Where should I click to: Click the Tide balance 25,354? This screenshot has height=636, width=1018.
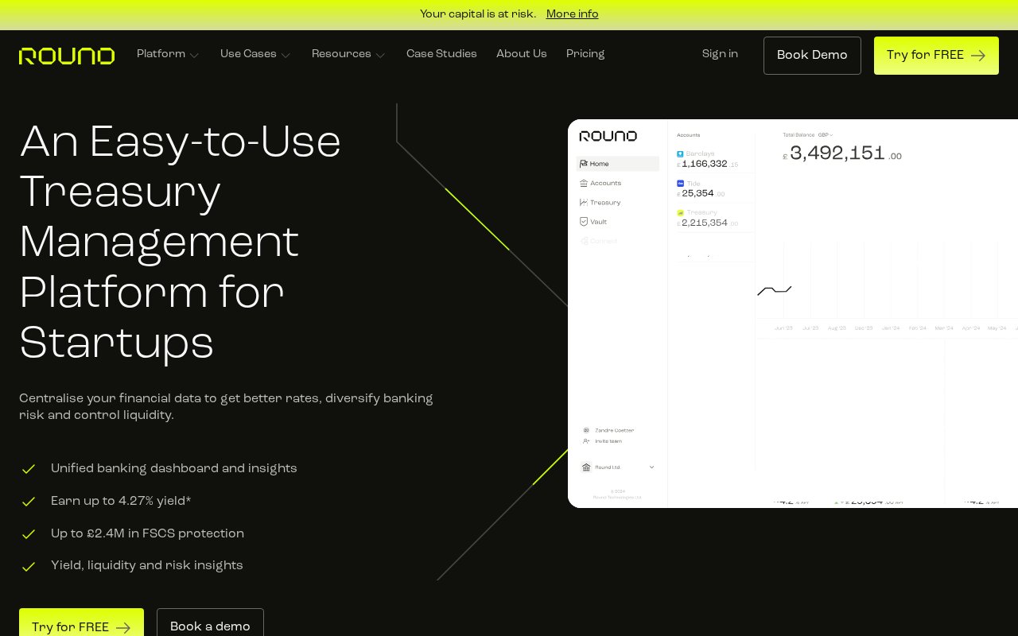697,193
